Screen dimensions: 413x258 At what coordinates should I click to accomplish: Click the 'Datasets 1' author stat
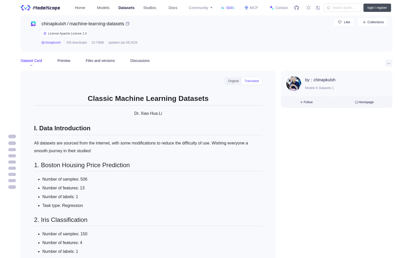[326, 88]
